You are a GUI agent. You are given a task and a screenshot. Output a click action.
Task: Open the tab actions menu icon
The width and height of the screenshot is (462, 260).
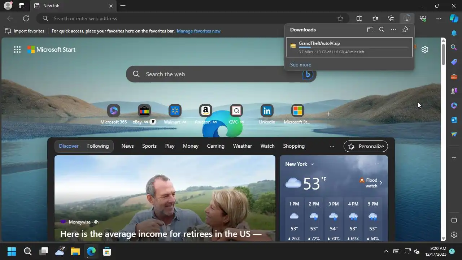22,6
